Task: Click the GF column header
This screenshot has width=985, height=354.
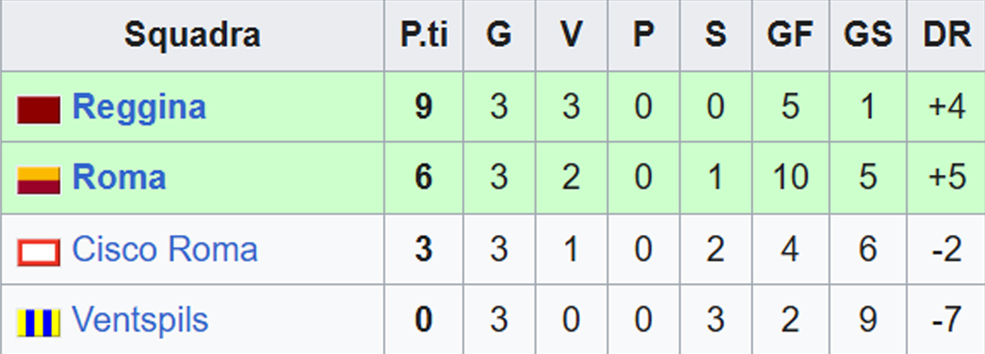Action: coord(789,35)
